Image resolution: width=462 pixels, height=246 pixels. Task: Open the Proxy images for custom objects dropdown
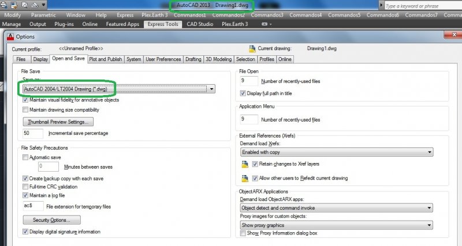coord(337,225)
